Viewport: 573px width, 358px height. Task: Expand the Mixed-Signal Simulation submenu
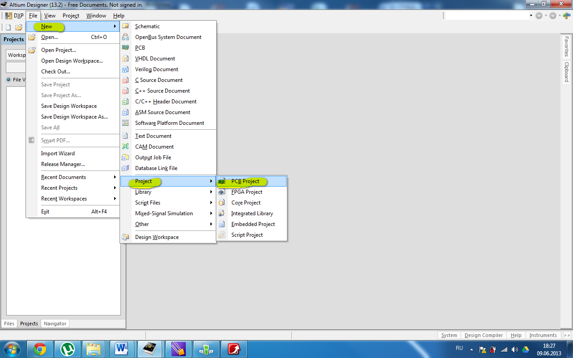(x=168, y=213)
